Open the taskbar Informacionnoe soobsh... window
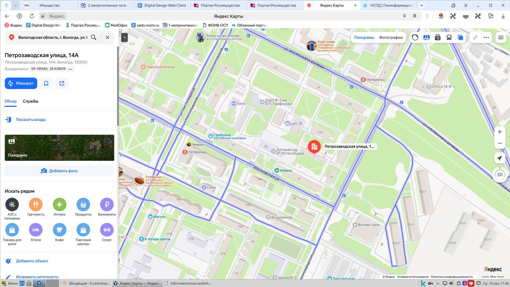 188,283
